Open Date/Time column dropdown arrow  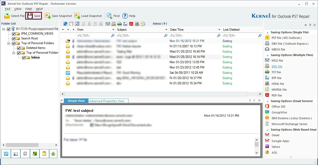(219, 30)
